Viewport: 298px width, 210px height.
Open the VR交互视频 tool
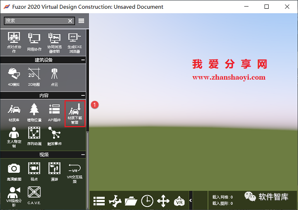coord(74,173)
